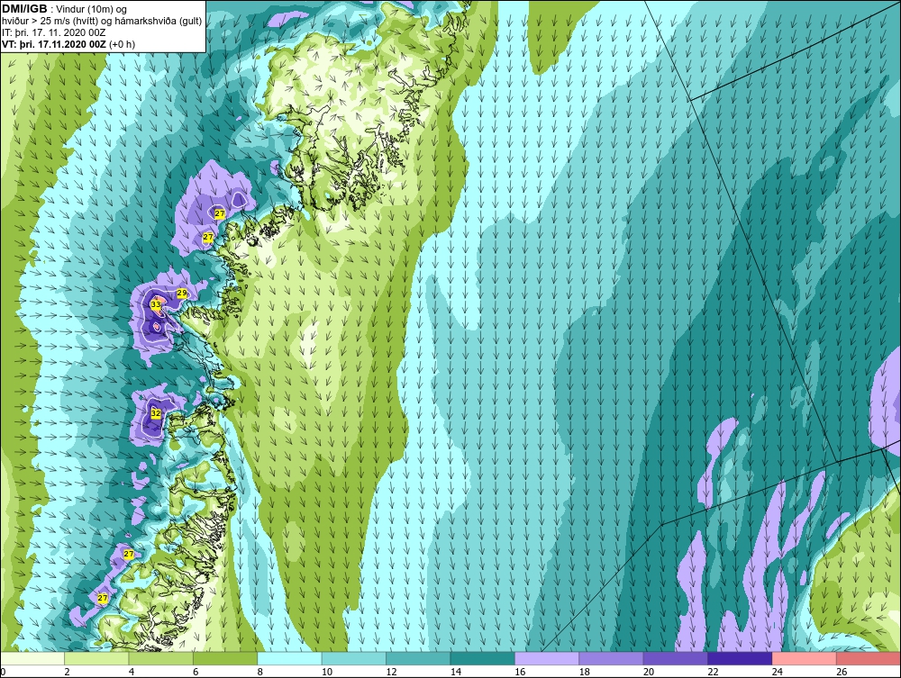Click the legend scale number 12
901x678 pixels.
point(391,673)
